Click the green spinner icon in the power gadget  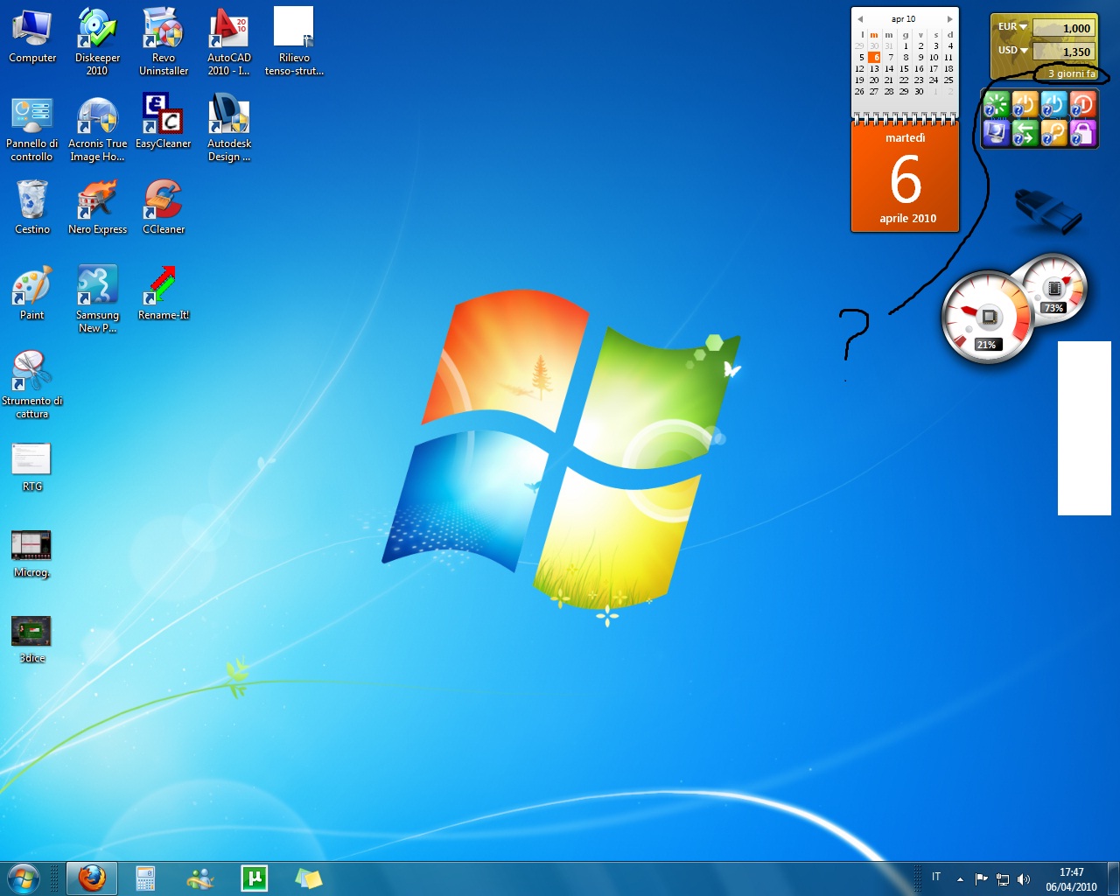[x=997, y=104]
